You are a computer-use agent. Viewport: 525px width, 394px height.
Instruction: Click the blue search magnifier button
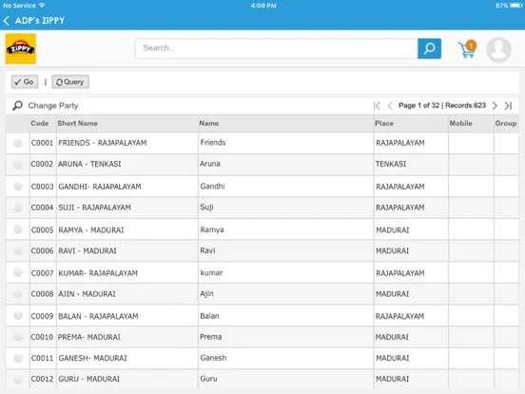(x=429, y=49)
